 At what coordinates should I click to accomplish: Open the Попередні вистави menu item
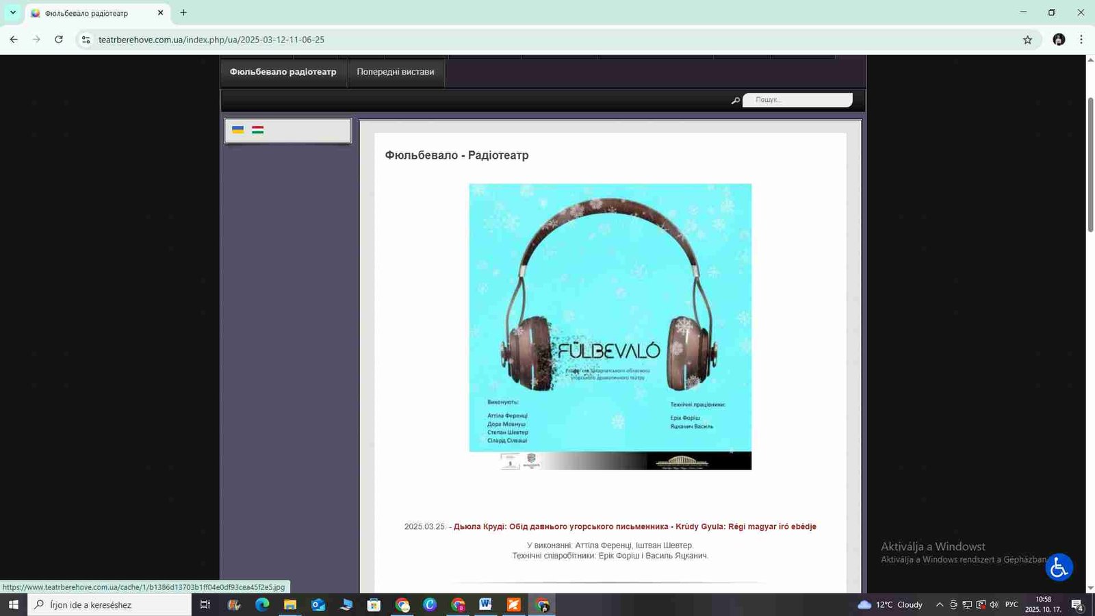(395, 72)
